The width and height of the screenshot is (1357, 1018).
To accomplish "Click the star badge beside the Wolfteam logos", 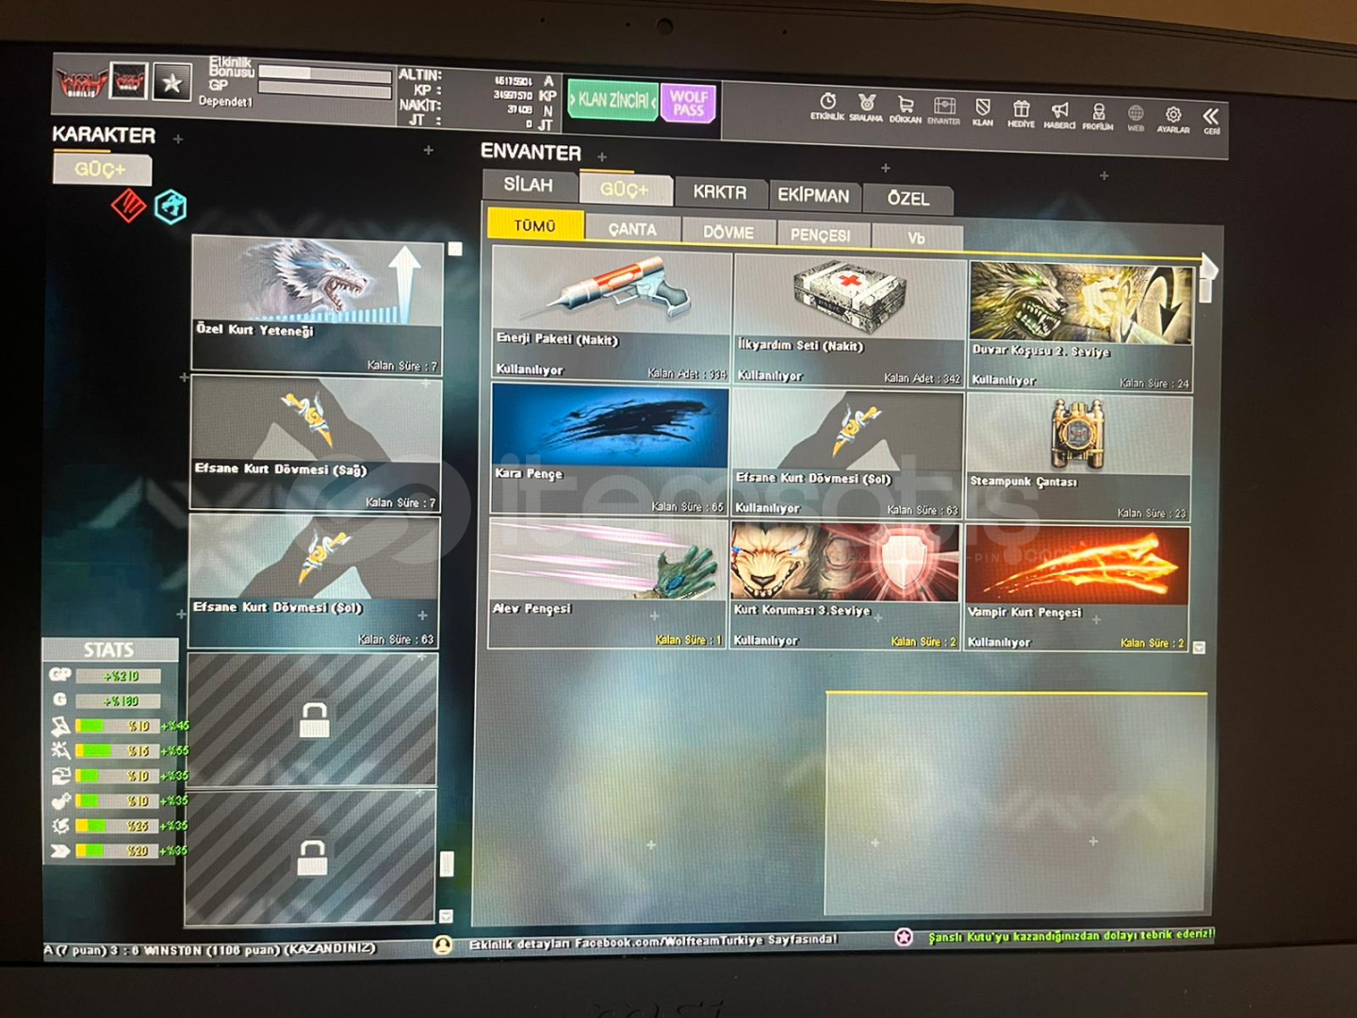I will [172, 83].
